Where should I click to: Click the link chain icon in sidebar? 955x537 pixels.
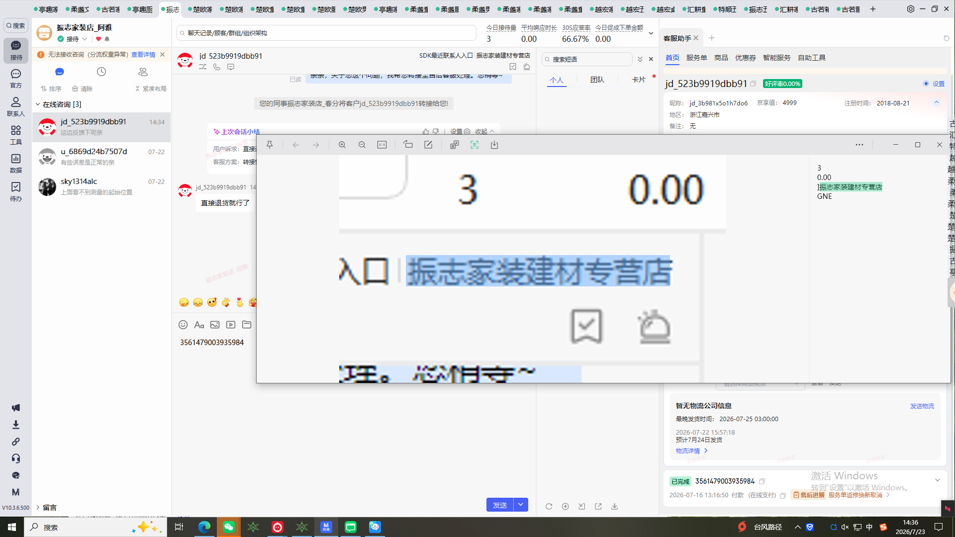[16, 442]
